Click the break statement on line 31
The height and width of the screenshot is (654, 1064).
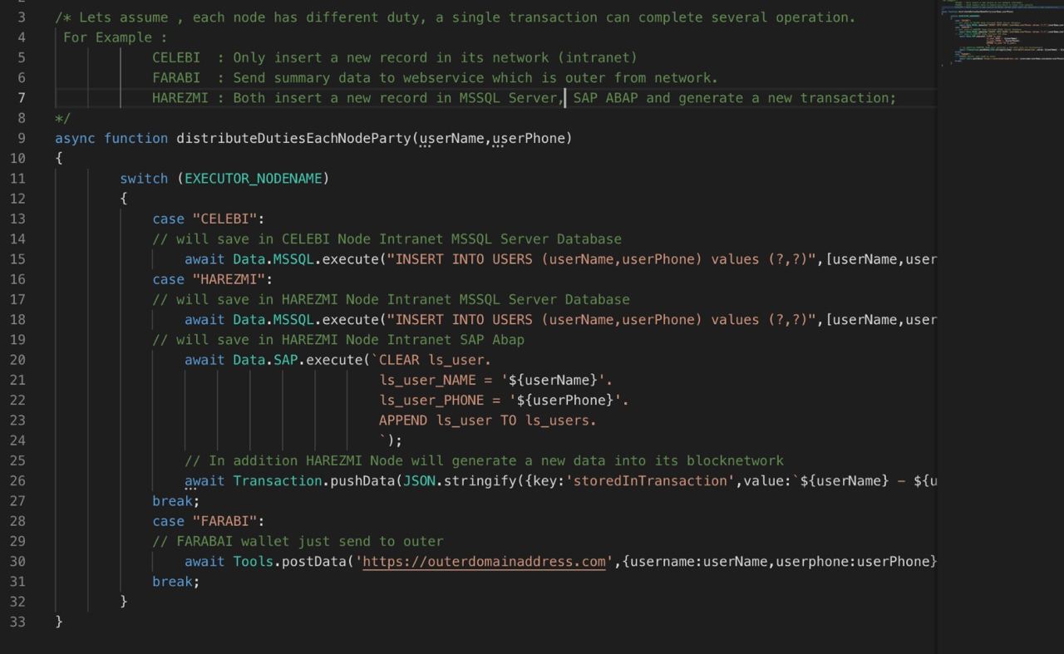[175, 582]
